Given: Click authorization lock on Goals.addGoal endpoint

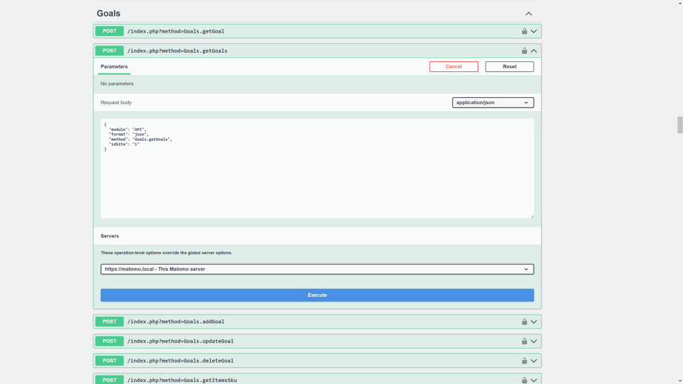Looking at the screenshot, I should tap(524, 321).
